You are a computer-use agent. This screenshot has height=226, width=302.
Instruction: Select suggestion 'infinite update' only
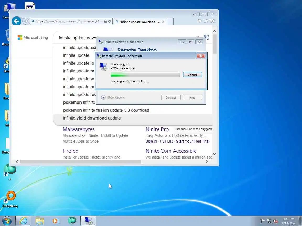tap(76, 55)
